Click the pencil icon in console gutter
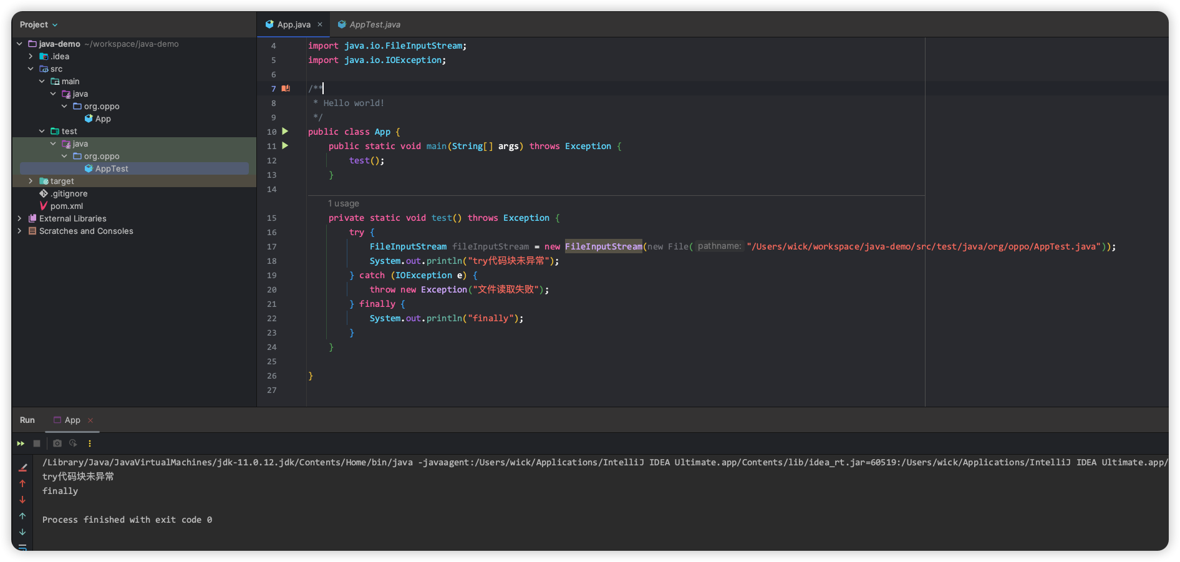1180x562 pixels. (22, 467)
